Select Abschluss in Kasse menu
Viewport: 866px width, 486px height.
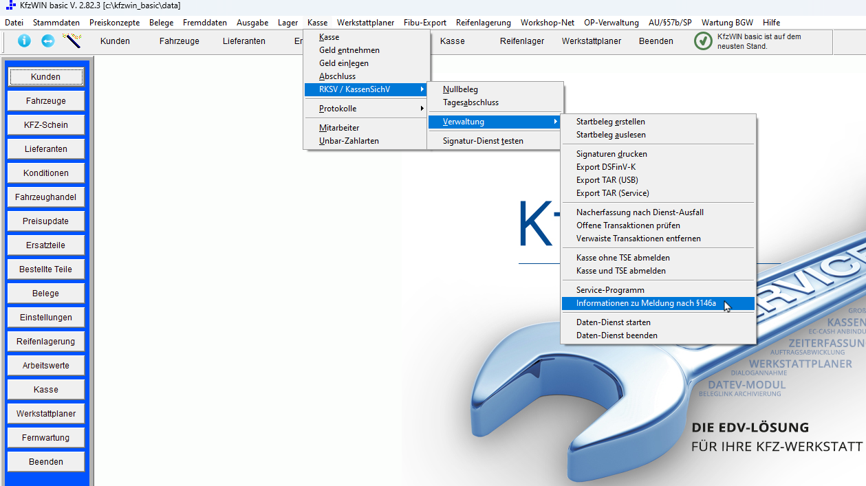click(x=366, y=76)
